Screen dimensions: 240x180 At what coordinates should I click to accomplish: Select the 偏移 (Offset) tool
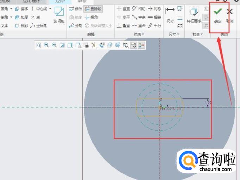click(21, 9)
